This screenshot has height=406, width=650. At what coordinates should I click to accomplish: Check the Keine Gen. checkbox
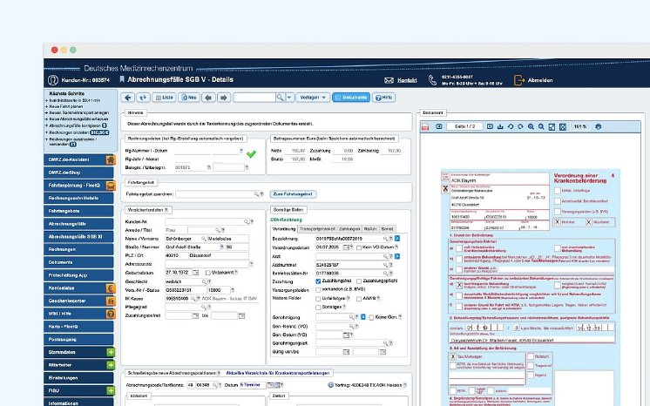click(371, 317)
